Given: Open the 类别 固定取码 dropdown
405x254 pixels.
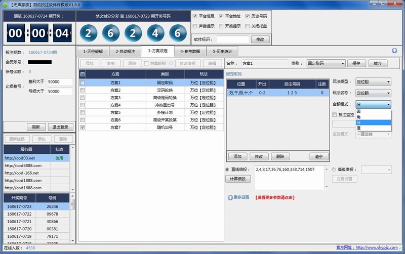Looking at the screenshot, I should click(x=326, y=63).
